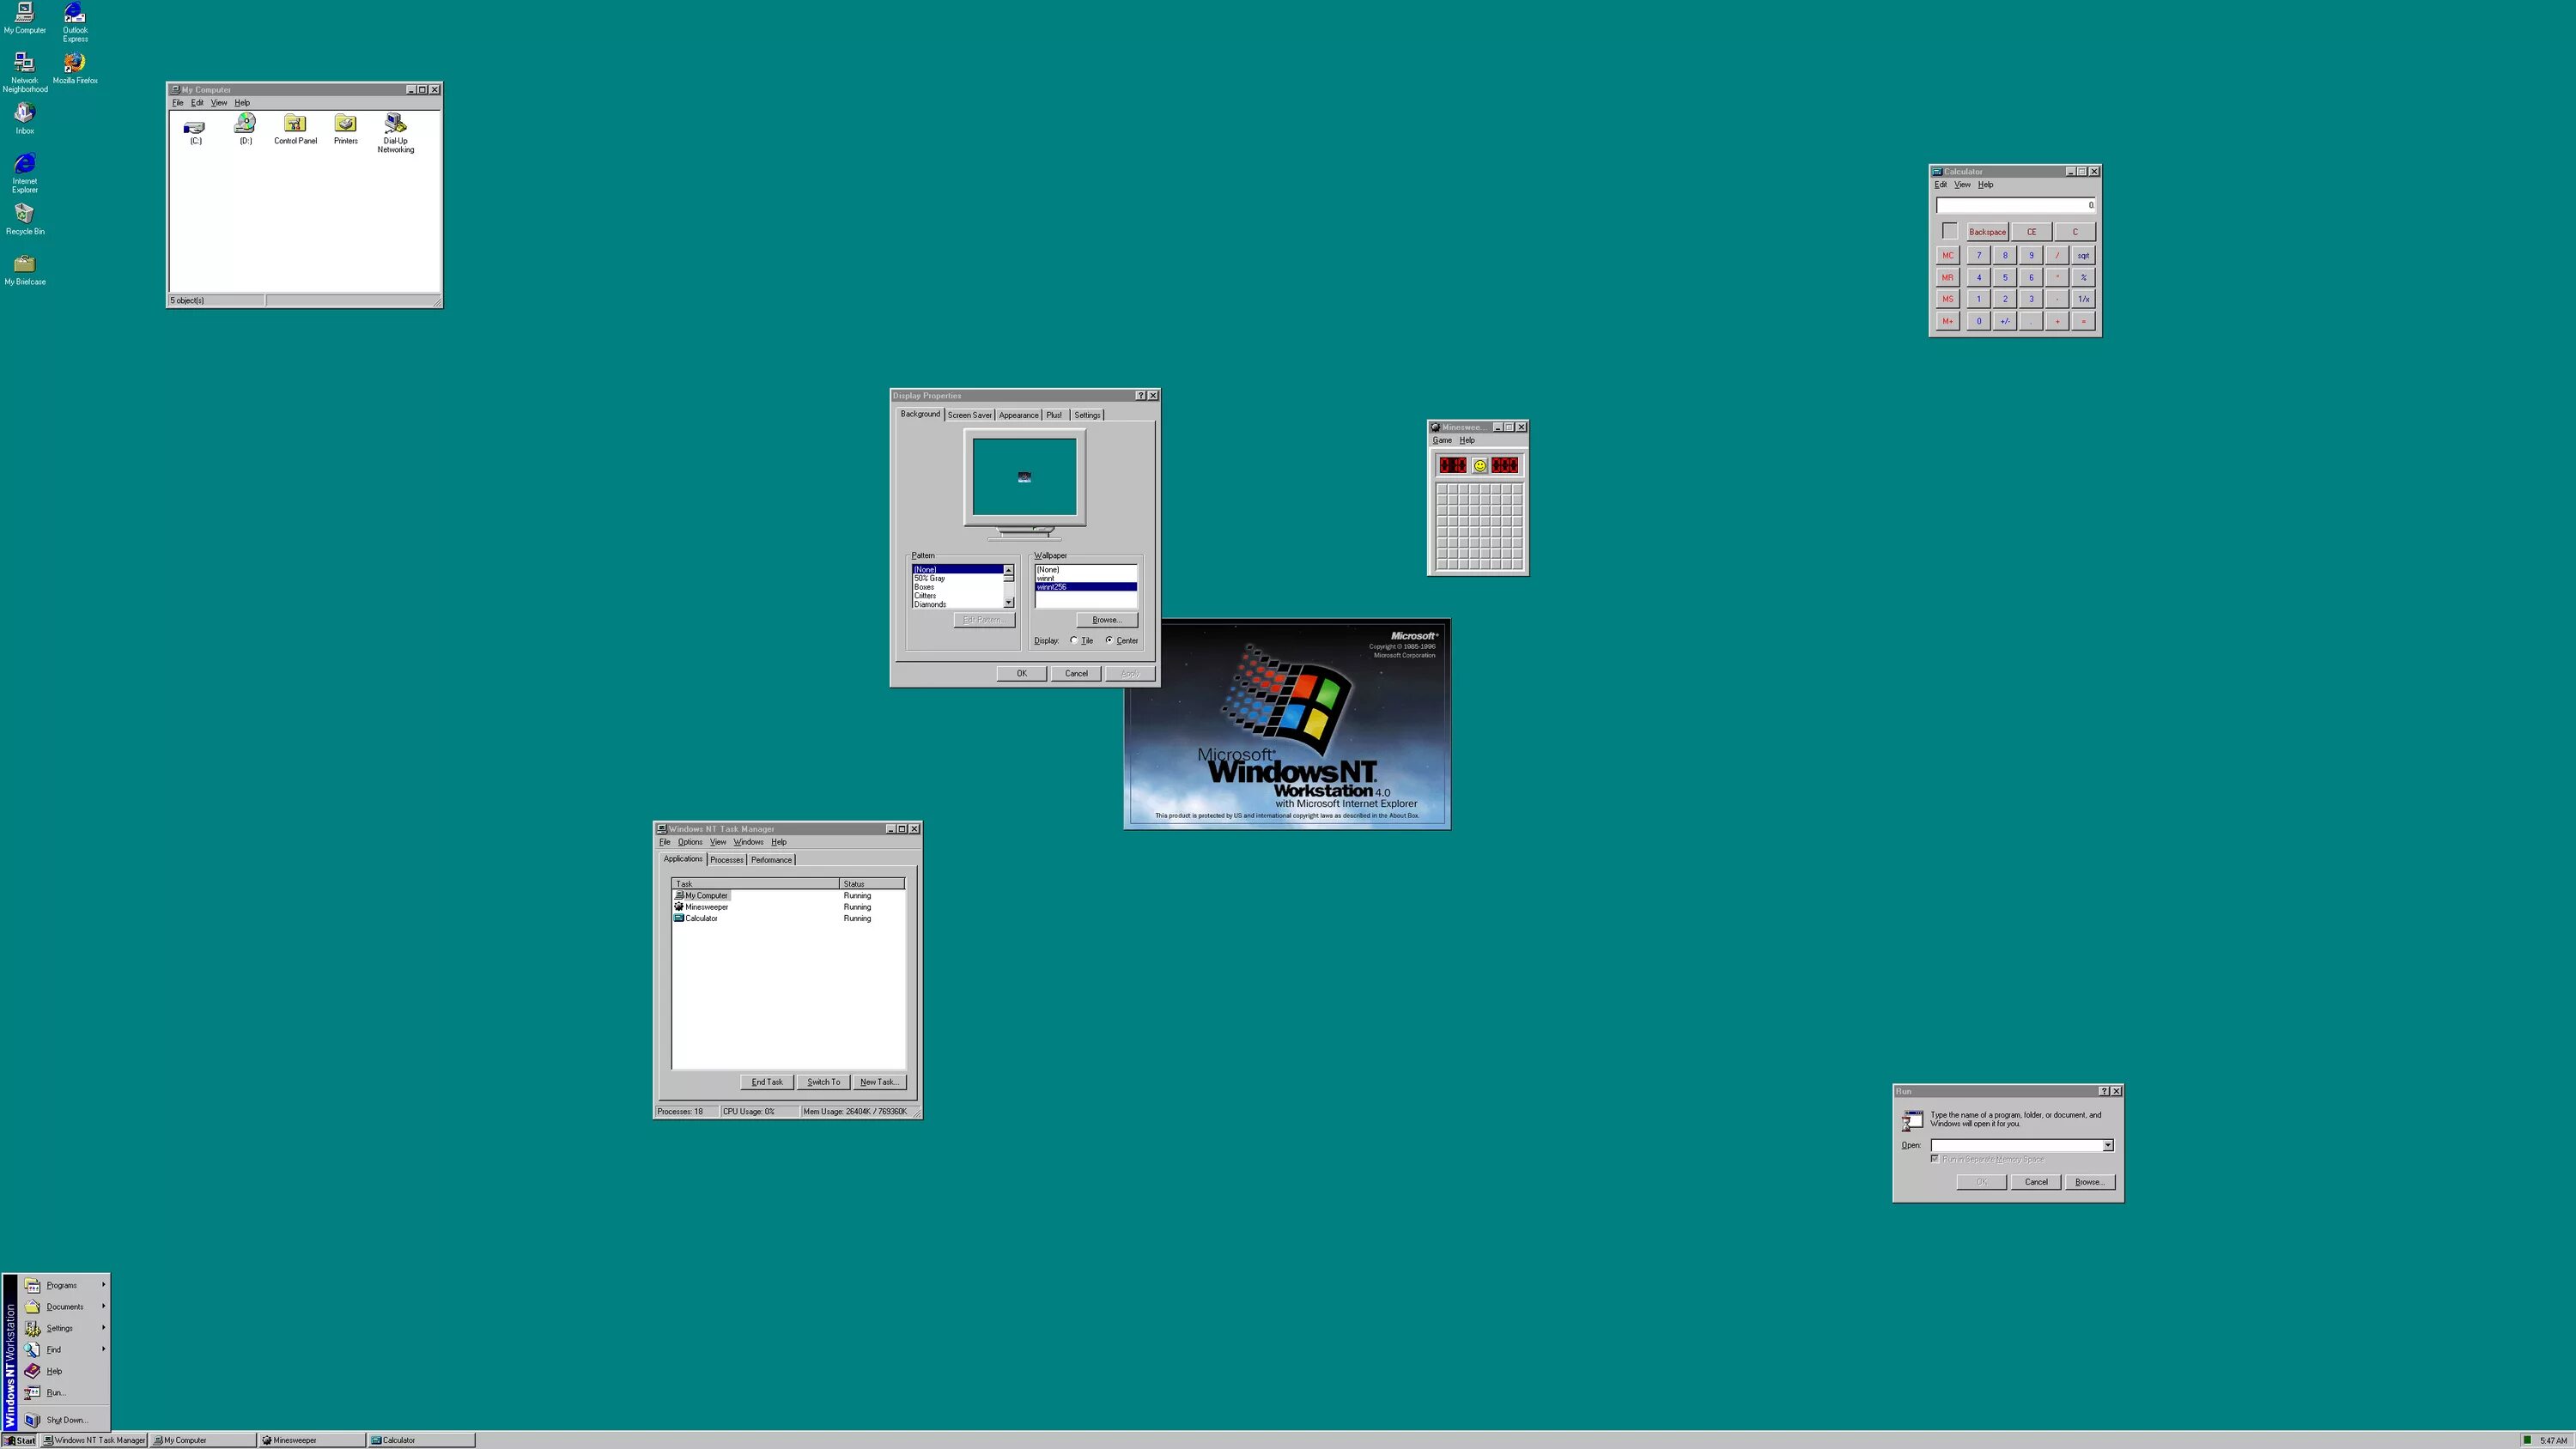Click the Minesweeper smiley face button

click(1479, 465)
